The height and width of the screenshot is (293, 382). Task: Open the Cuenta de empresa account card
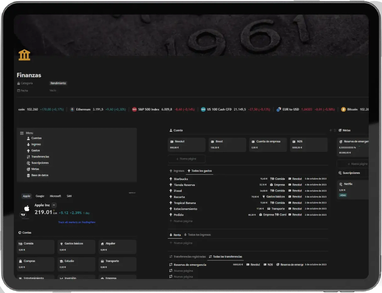[268, 144]
